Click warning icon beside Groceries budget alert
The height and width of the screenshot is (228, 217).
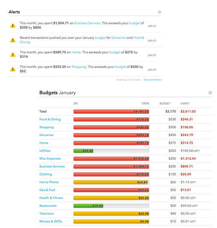click(13, 40)
